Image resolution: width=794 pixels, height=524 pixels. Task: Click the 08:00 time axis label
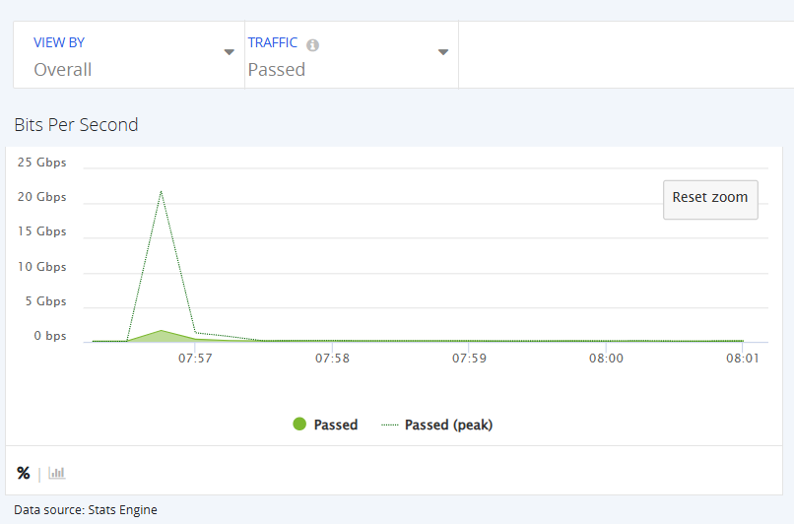[606, 359]
